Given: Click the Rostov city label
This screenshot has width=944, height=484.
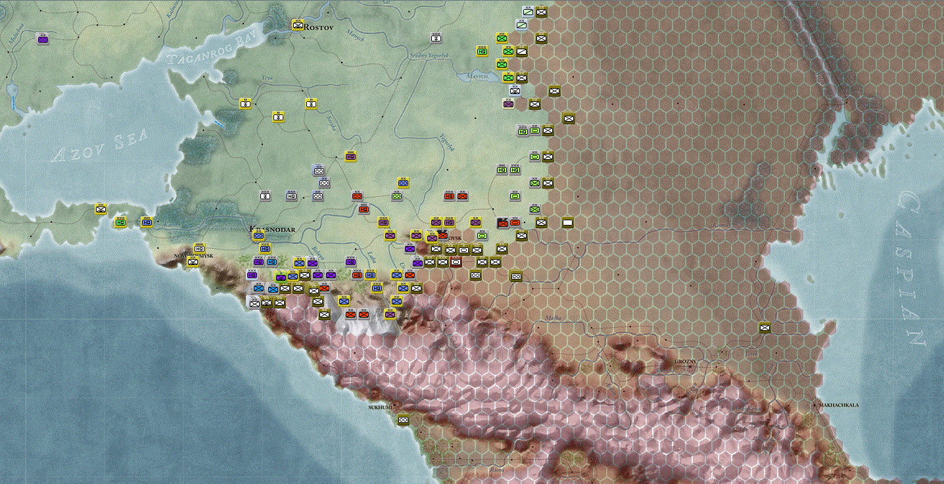Looking at the screenshot, I should pyautogui.click(x=319, y=28).
